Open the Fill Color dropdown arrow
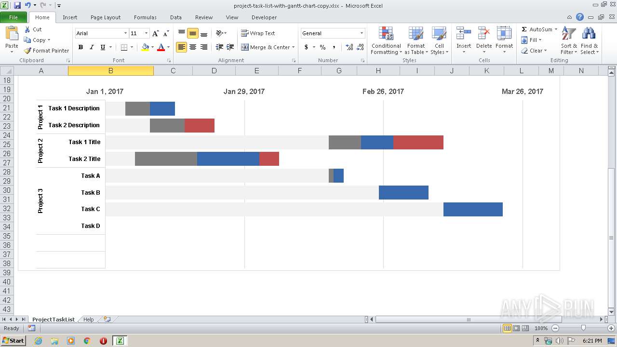The height and width of the screenshot is (347, 617). tap(152, 47)
